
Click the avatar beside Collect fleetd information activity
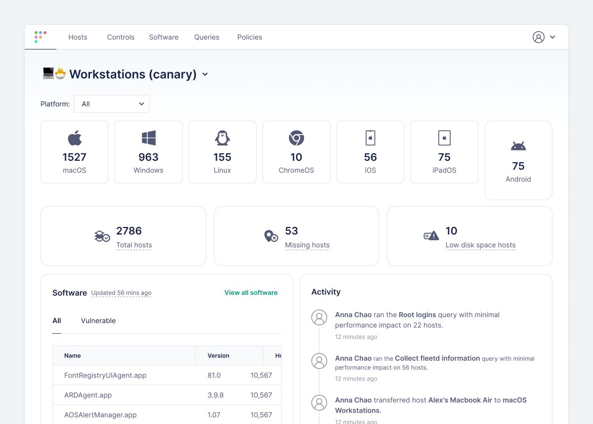pos(319,361)
